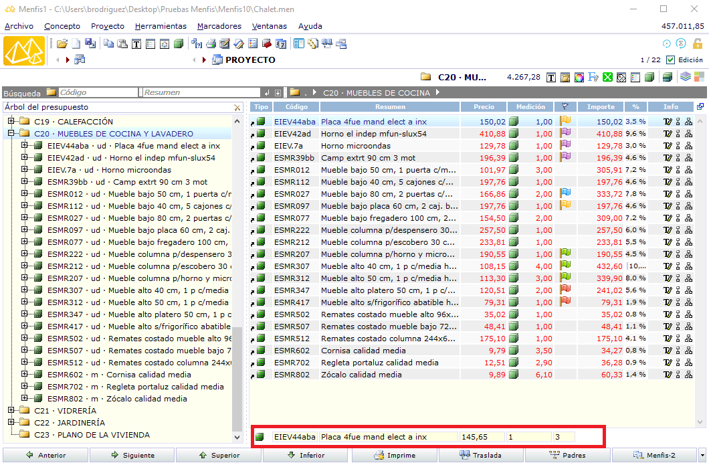Click the price tag icon on the C20 bar
The height and width of the screenshot is (465, 709).
[621, 78]
